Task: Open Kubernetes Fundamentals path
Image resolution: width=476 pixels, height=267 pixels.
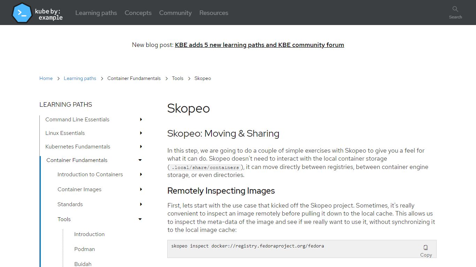Action: (x=78, y=147)
